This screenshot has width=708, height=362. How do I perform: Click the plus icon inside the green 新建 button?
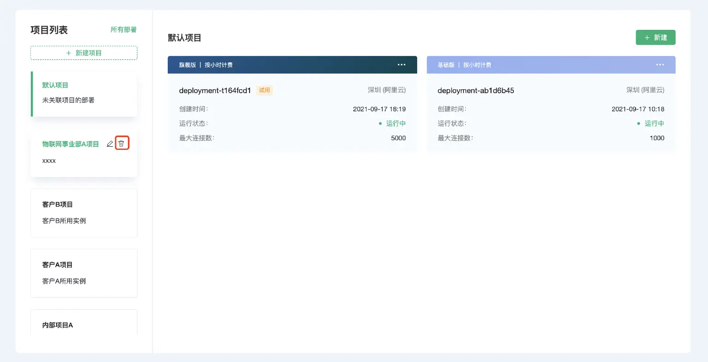click(647, 37)
